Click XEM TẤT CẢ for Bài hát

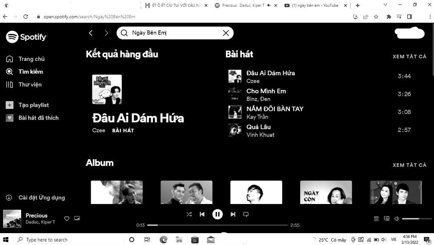[409, 56]
